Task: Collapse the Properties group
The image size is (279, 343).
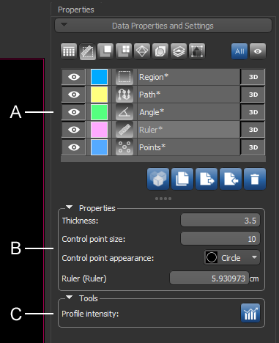Action: (70, 207)
